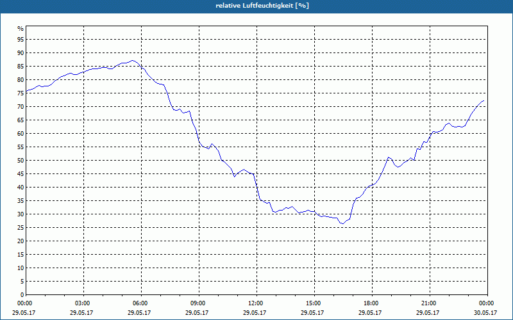Click the y-axis label '0'
Viewport: 513px width, 320px height.
[x=22, y=295]
